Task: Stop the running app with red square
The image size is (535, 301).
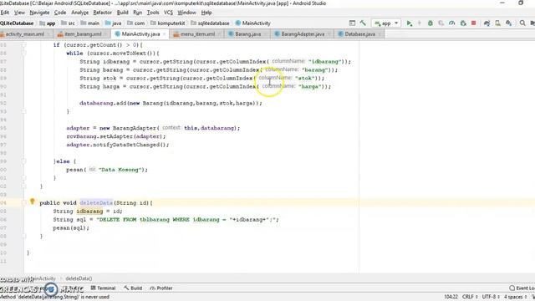Action: point(474,23)
